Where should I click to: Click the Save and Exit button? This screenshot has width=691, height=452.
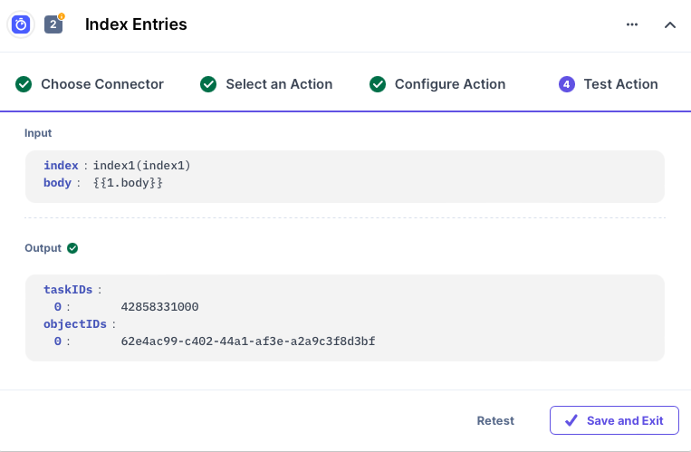coord(614,420)
